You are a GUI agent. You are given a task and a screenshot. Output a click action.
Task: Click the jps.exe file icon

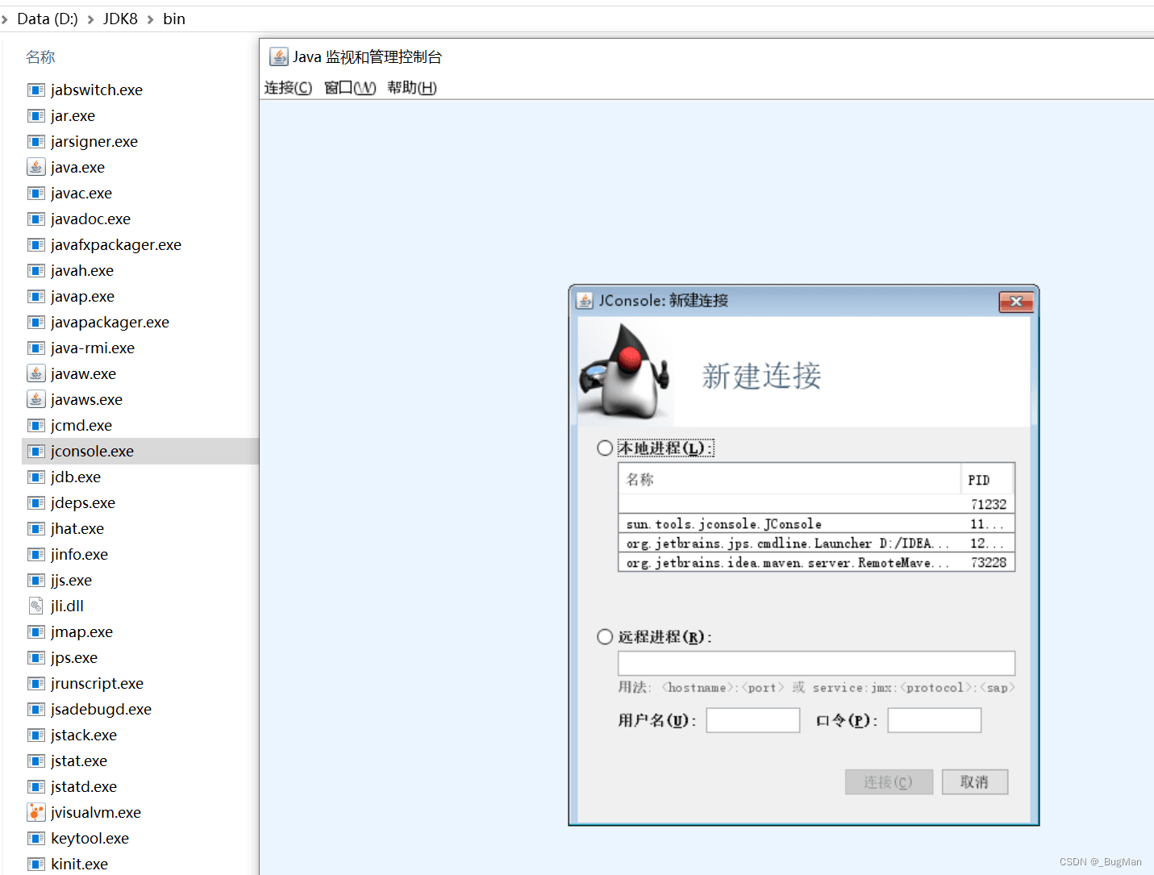click(x=36, y=658)
